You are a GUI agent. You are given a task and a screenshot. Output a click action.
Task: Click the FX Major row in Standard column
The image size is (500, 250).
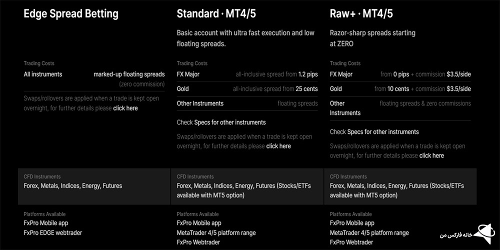point(247,74)
